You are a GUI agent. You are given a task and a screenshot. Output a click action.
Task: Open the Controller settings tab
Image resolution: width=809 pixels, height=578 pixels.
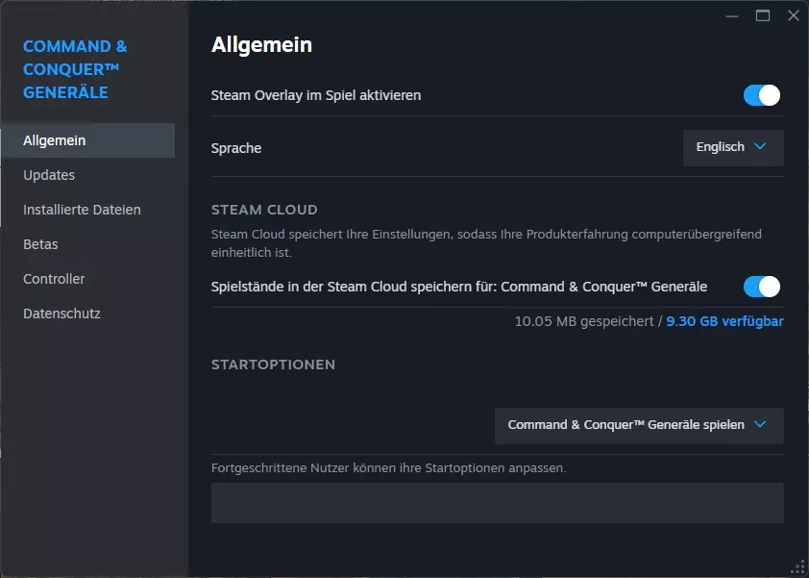coord(54,279)
